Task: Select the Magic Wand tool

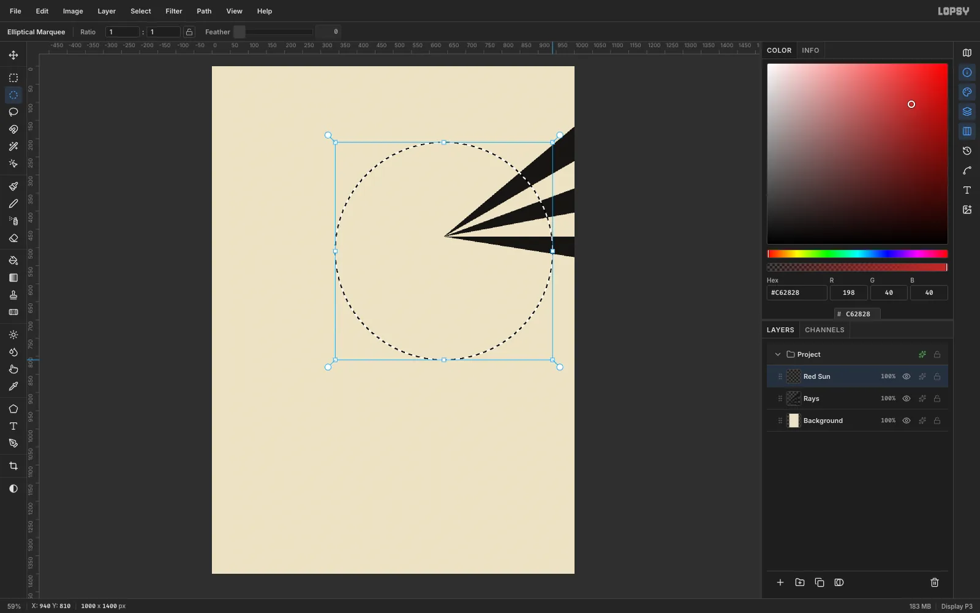Action: coord(13,147)
